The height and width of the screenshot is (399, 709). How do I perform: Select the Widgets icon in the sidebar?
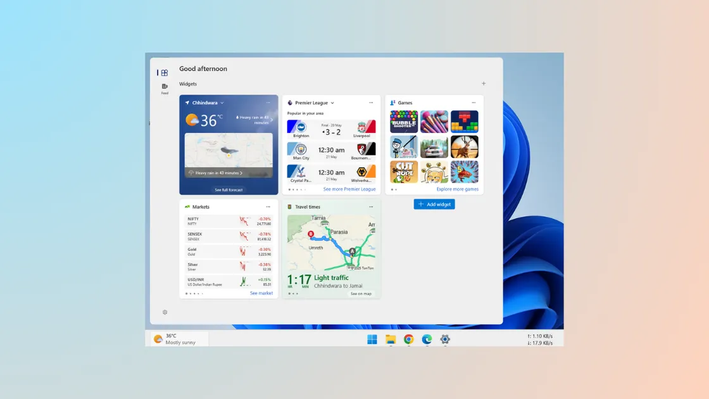165,73
